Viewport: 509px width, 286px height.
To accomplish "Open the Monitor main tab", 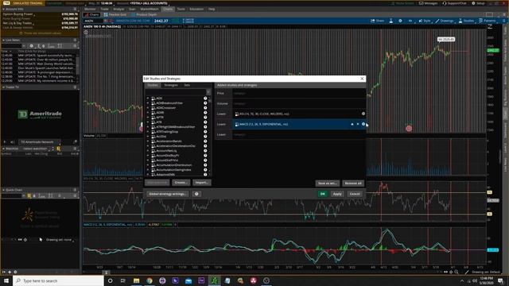I will pyautogui.click(x=90, y=9).
